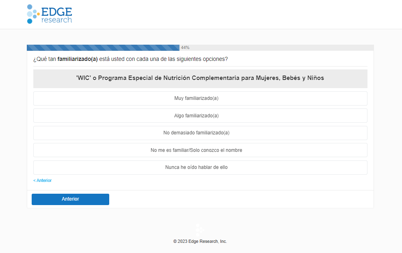The image size is (402, 253).
Task: Click the 44% progress label
Action: coord(185,48)
